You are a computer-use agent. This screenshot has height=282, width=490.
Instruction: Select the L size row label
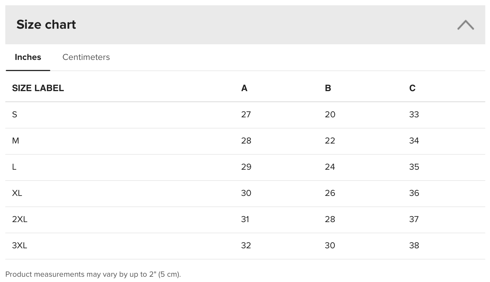coord(14,167)
